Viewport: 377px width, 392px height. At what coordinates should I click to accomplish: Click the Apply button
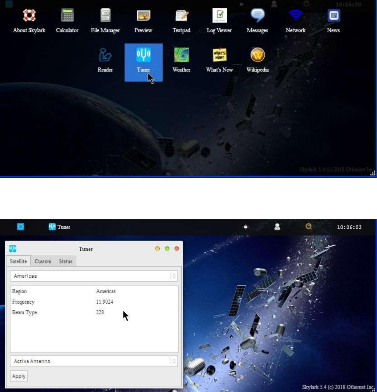pyautogui.click(x=19, y=376)
